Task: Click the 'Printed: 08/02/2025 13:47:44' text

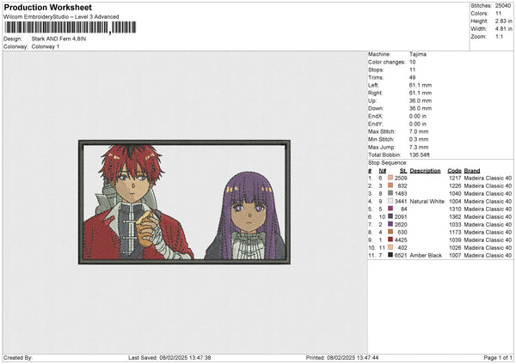Action: click(342, 357)
